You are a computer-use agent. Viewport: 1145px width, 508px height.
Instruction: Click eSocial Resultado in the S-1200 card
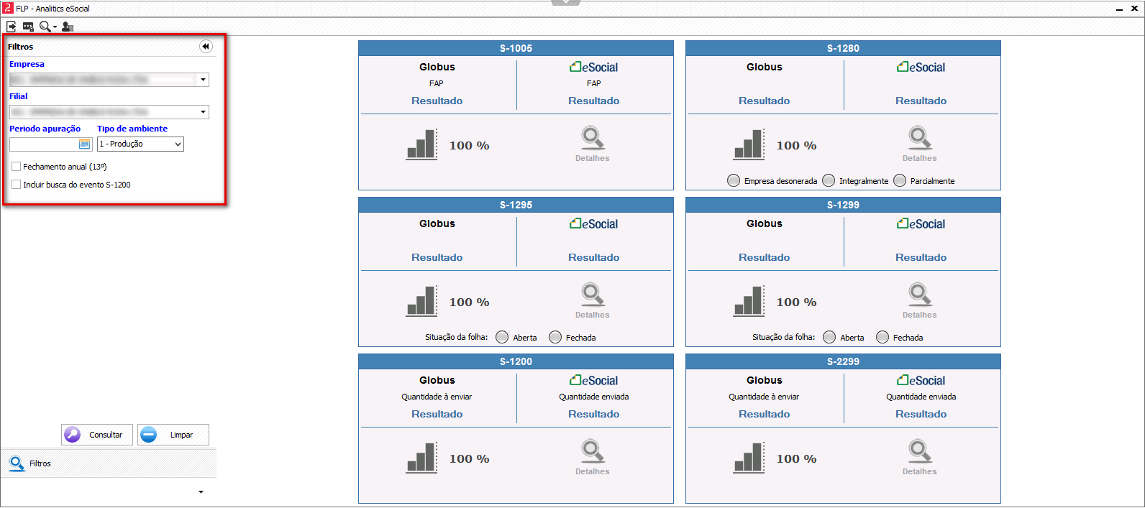point(594,414)
